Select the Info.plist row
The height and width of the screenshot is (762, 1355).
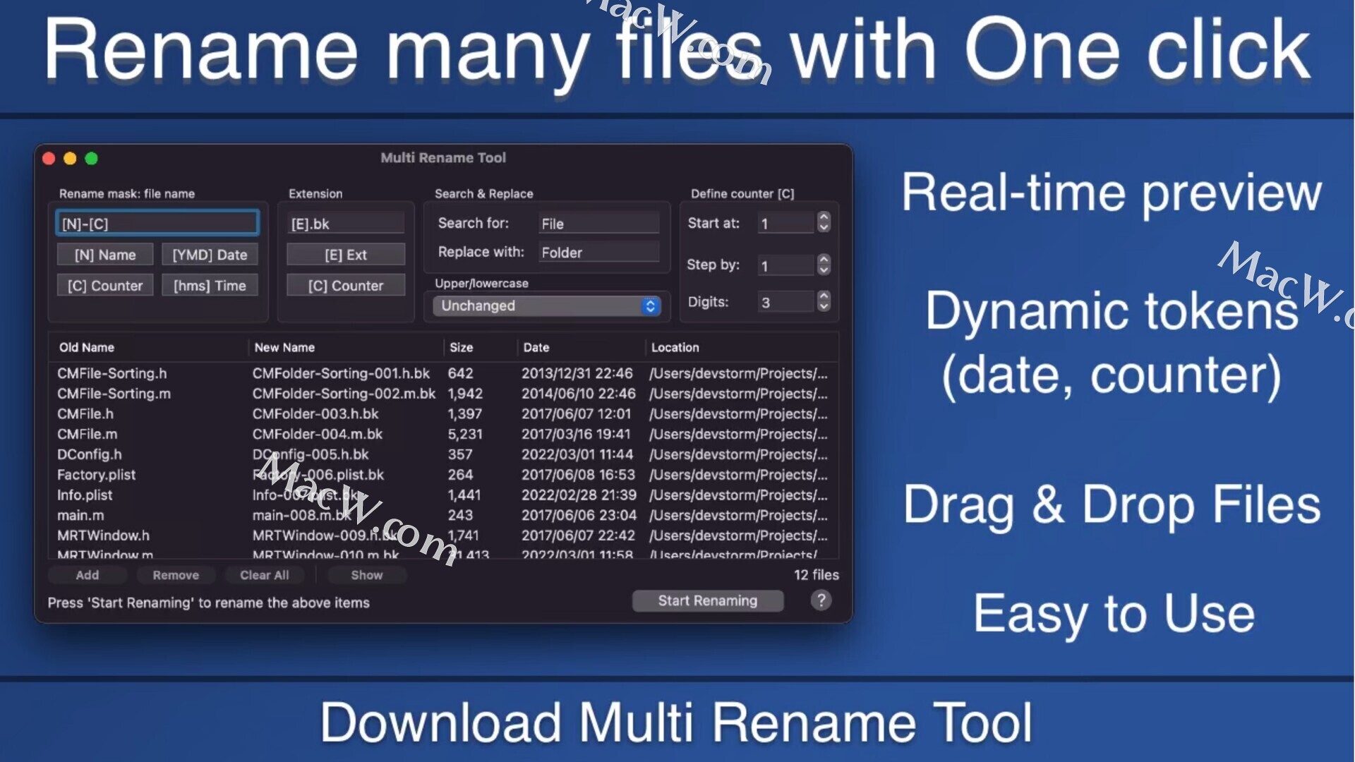pos(443,495)
